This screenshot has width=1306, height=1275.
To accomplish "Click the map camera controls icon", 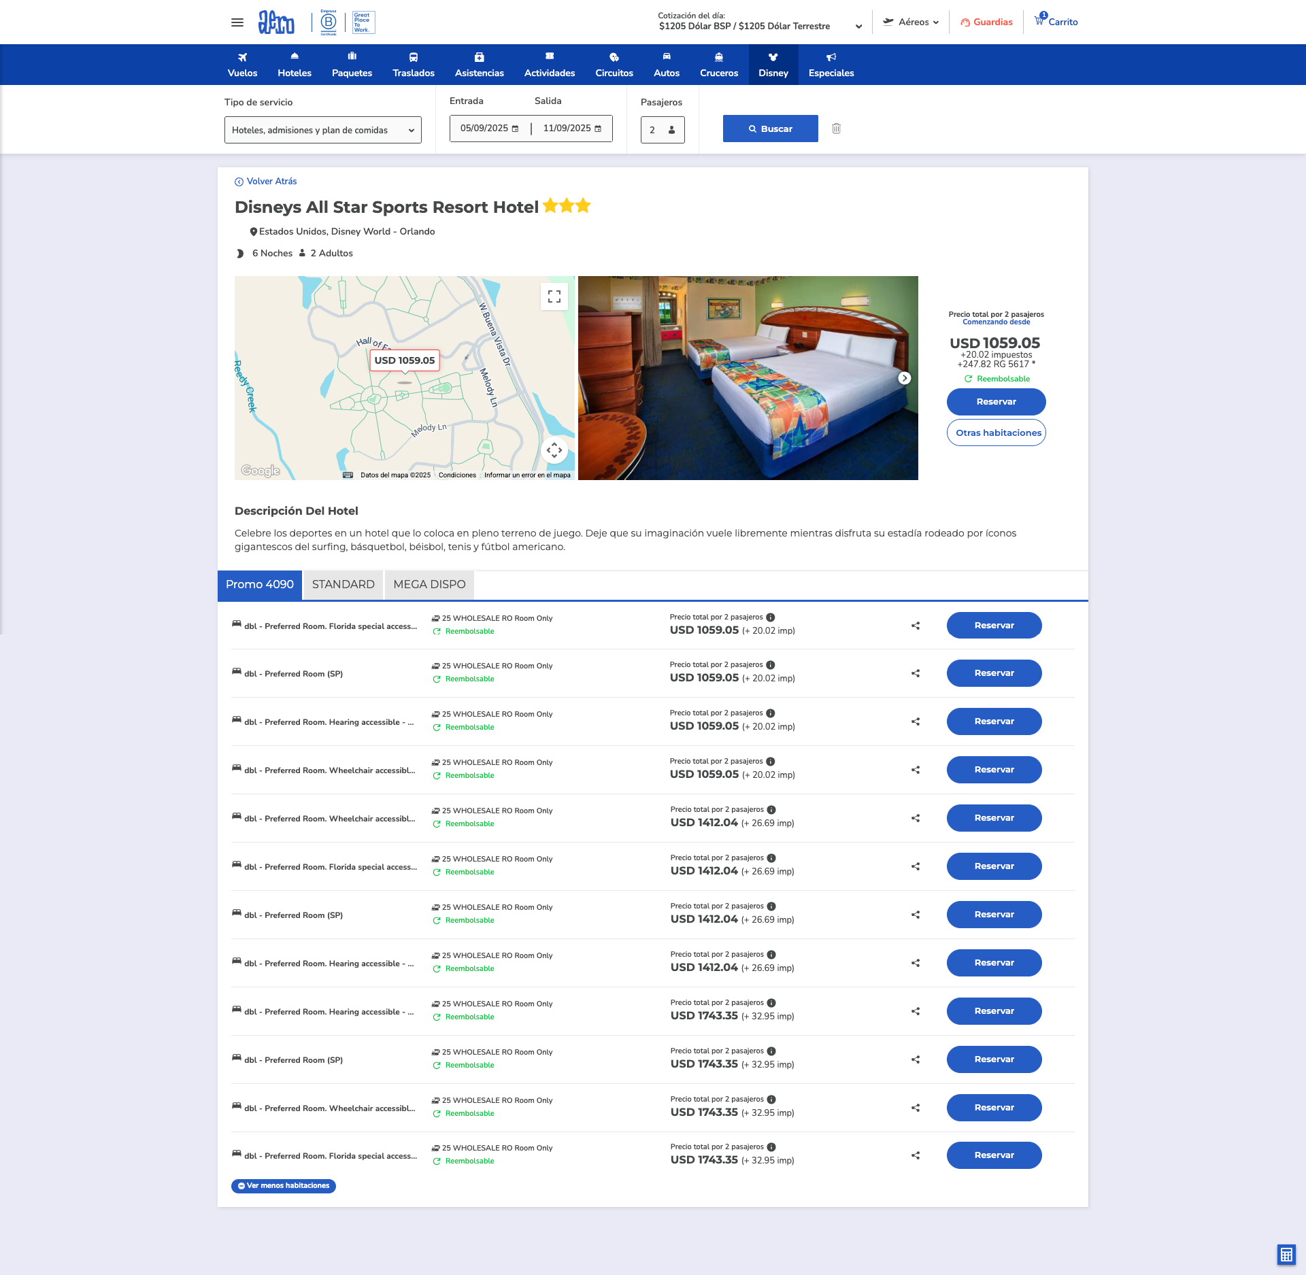I will (554, 449).
